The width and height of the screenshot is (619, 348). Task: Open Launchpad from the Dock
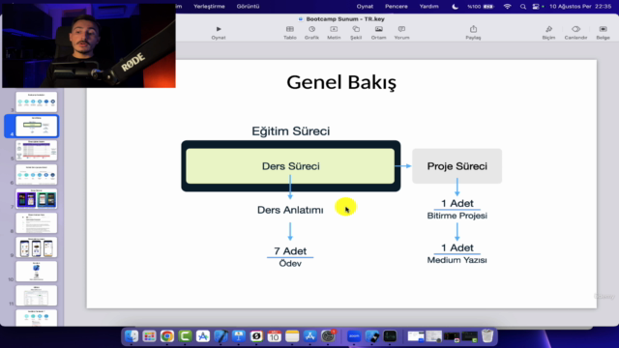coord(149,336)
